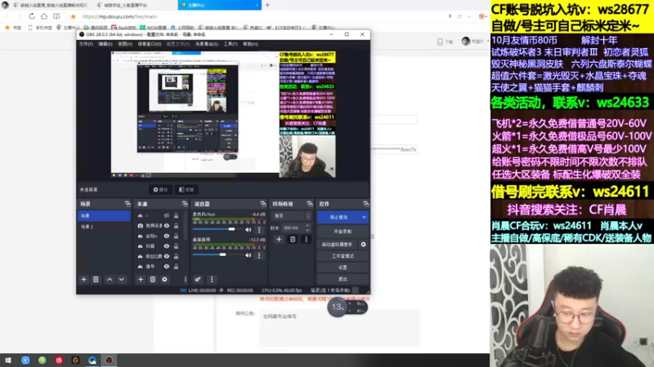Enable 工作室模式 studio mode button
This screenshot has width=654, height=367.
tap(343, 256)
